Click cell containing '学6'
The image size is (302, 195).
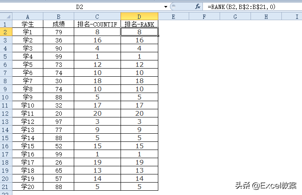[28, 72]
